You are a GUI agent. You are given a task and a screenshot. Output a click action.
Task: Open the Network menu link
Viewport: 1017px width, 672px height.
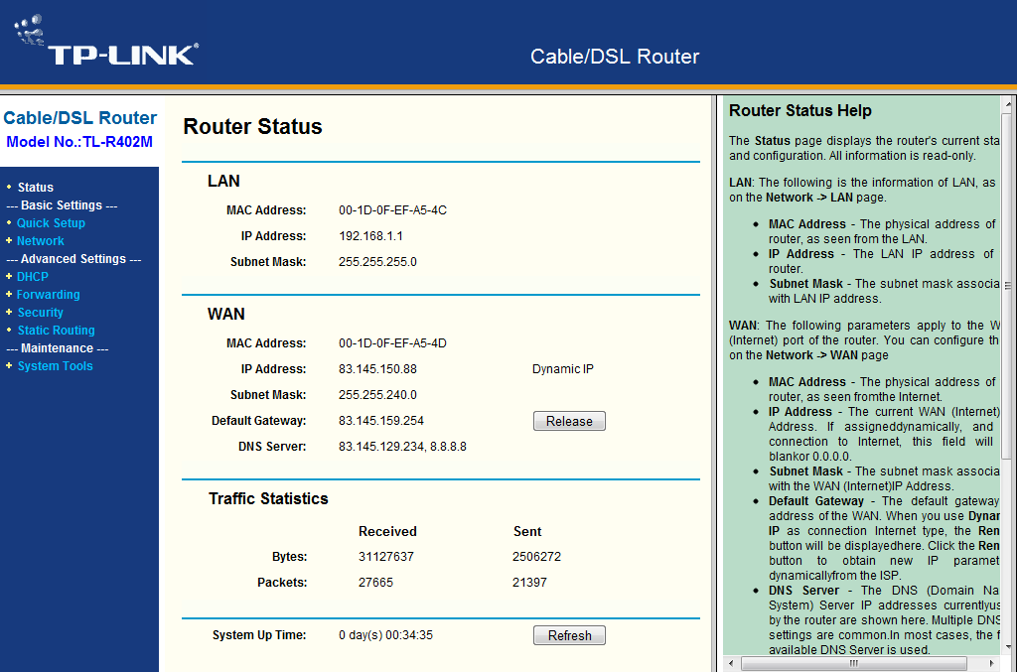[40, 241]
